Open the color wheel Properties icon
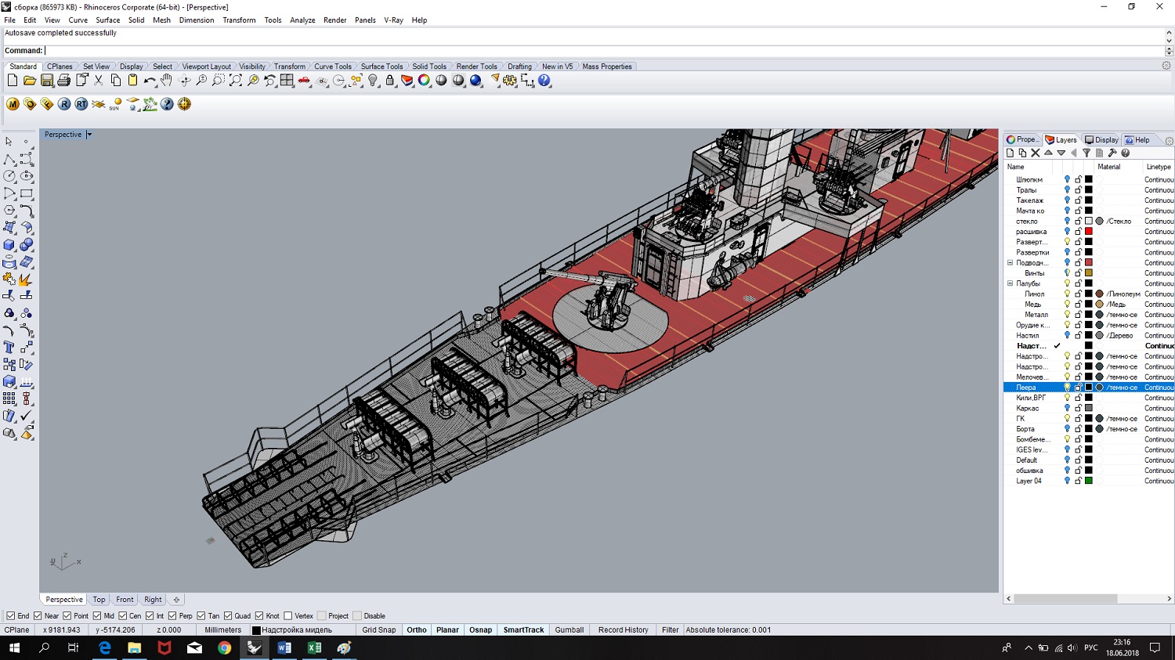The height and width of the screenshot is (660, 1175). coord(424,81)
